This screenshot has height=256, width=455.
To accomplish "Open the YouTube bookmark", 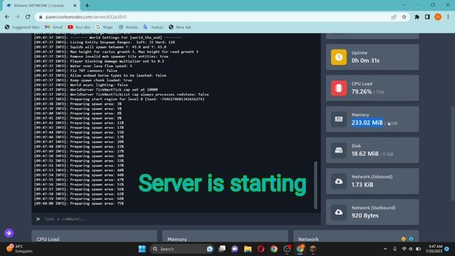I will (x=79, y=27).
